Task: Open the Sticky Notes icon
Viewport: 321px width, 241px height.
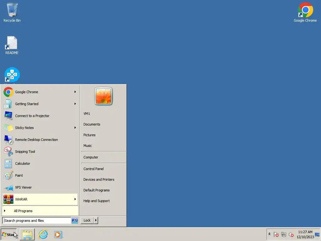Action: tap(8, 128)
